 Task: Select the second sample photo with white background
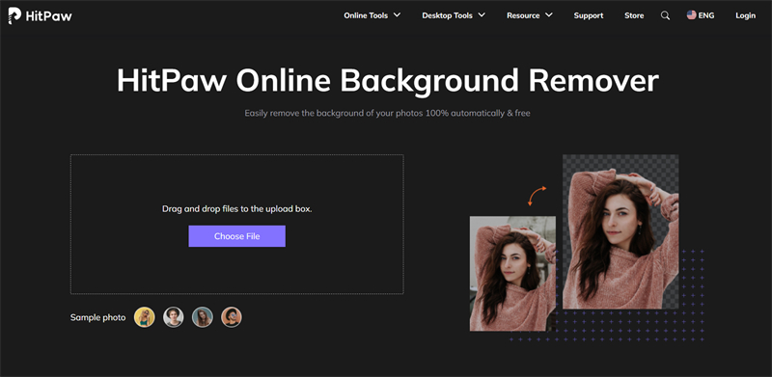pyautogui.click(x=174, y=317)
